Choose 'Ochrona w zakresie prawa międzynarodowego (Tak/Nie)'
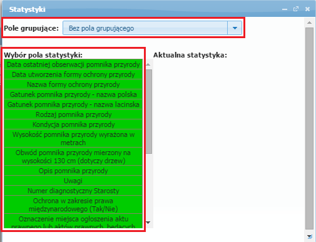Screen dimensions: 316x242 tap(73, 204)
